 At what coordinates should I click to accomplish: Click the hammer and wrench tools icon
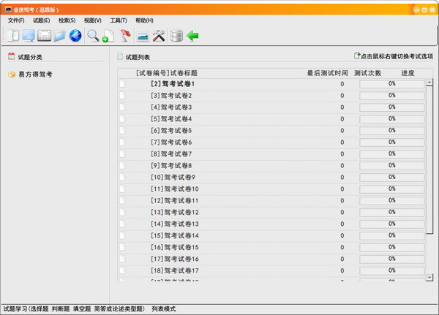(x=159, y=36)
